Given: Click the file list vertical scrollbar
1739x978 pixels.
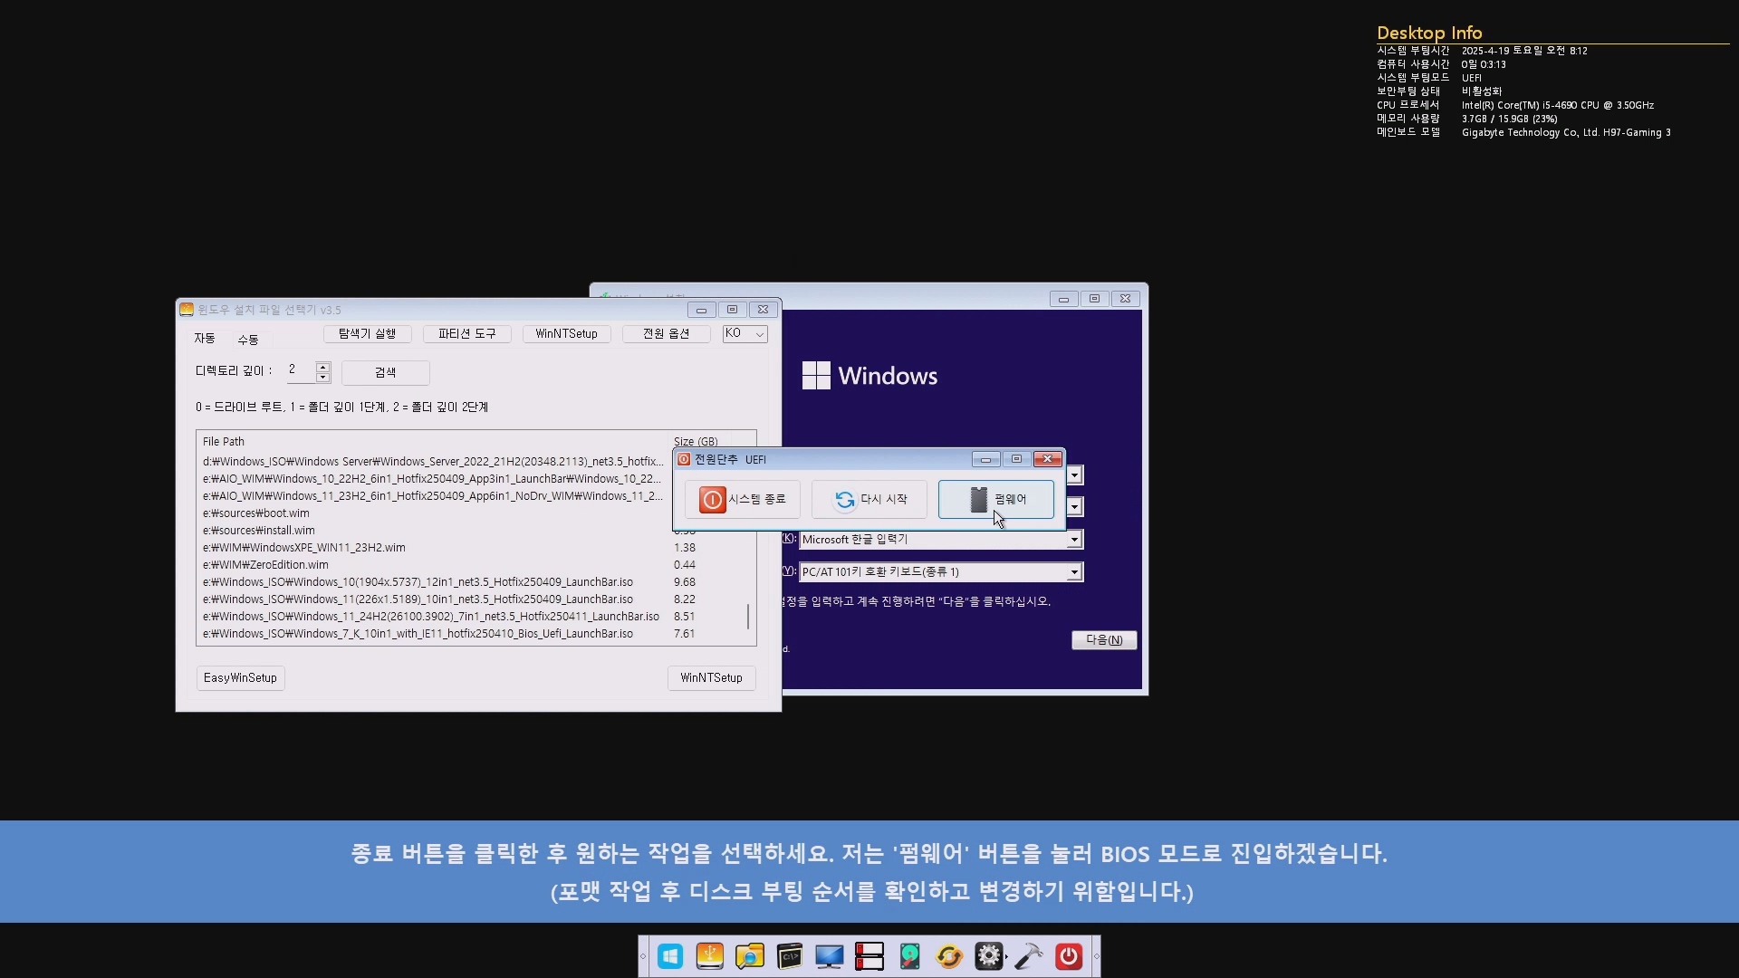Looking at the screenshot, I should point(748,617).
